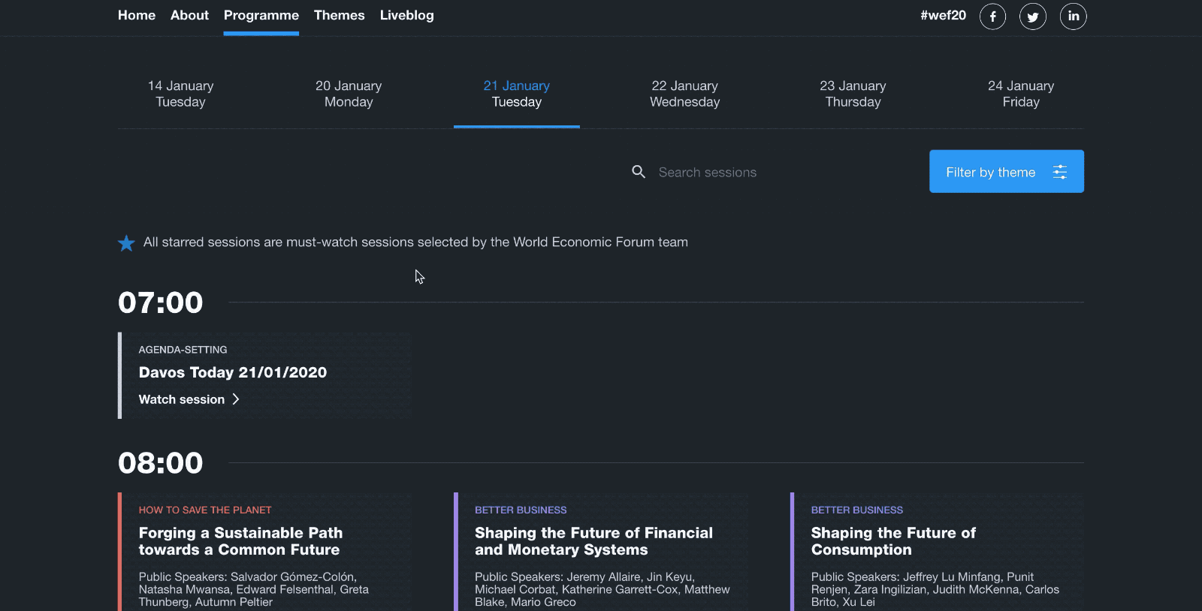Open the LinkedIn share icon
Image resolution: width=1202 pixels, height=611 pixels.
[x=1074, y=17]
